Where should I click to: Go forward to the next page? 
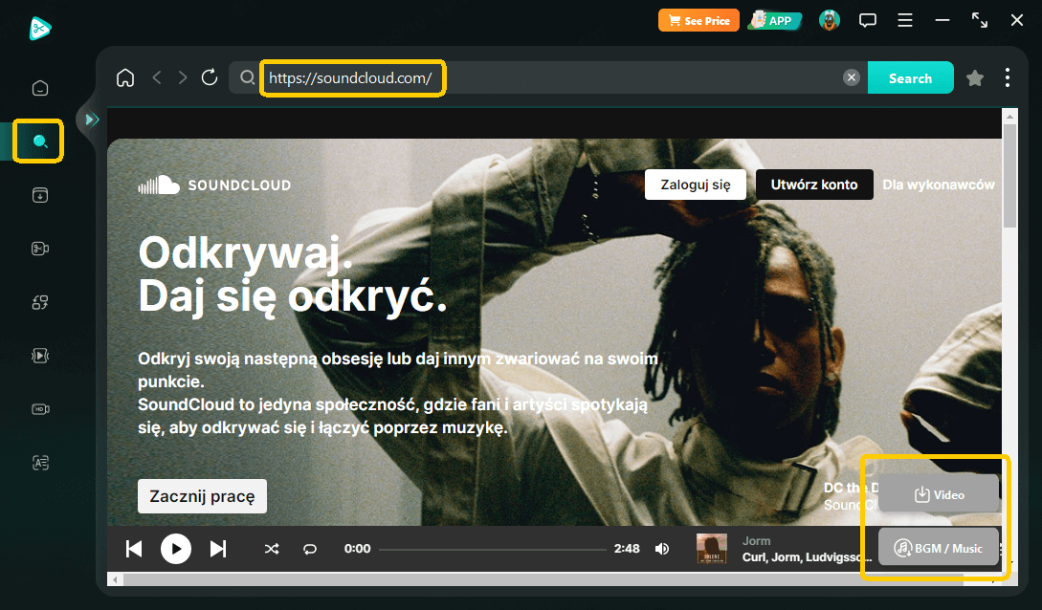coord(182,77)
